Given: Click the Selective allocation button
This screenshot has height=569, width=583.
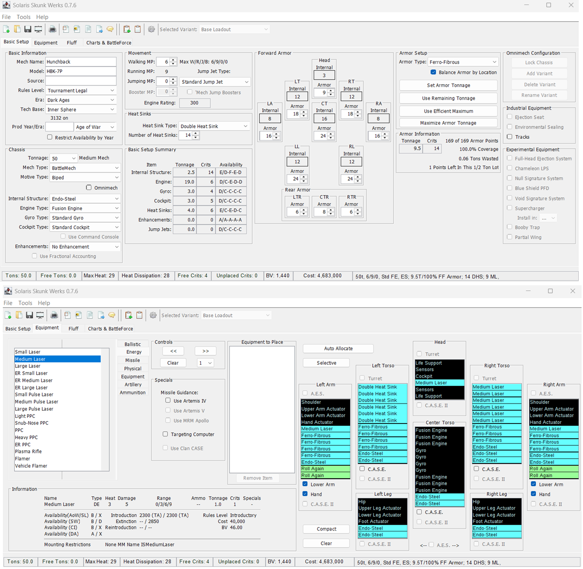Looking at the screenshot, I should click(326, 363).
